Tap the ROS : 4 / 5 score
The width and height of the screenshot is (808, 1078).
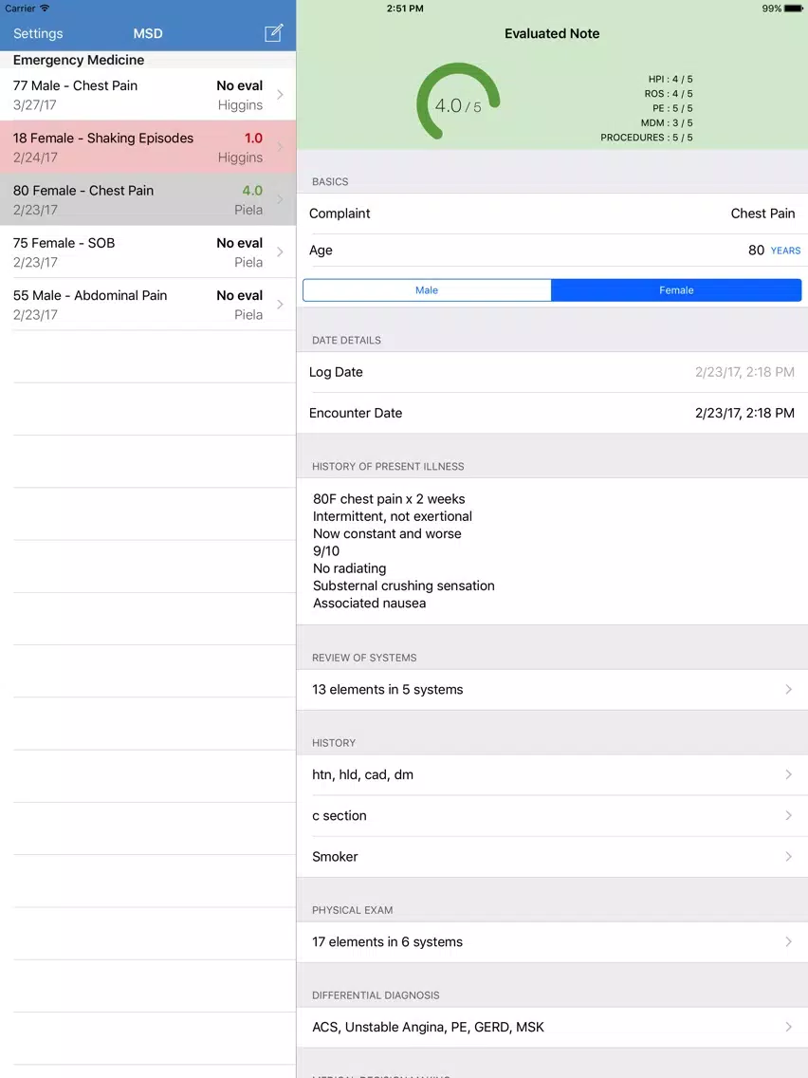(x=669, y=94)
